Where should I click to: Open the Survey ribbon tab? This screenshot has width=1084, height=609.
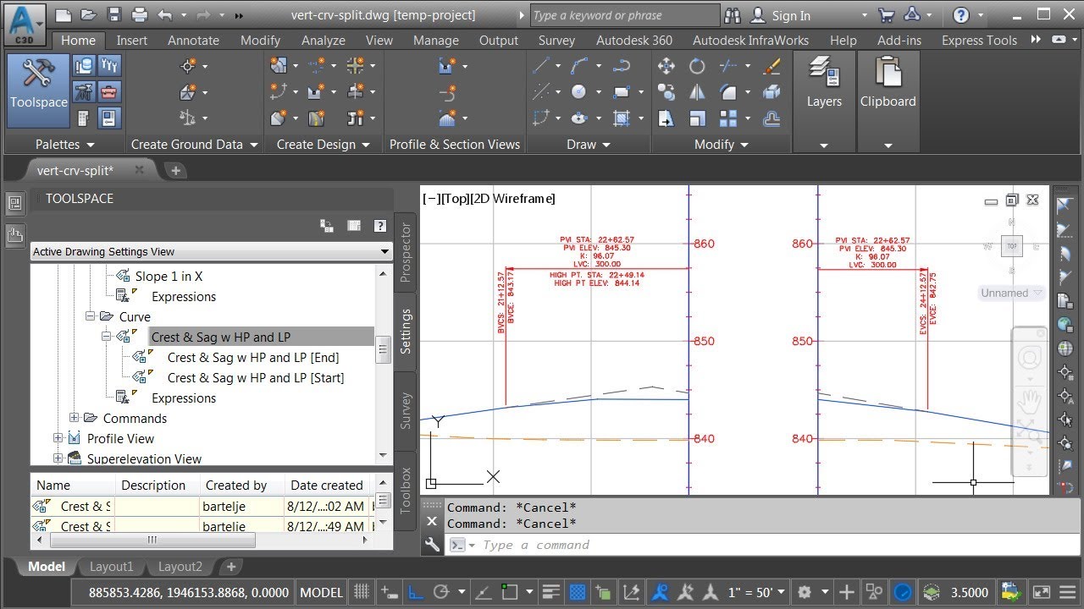[x=556, y=40]
